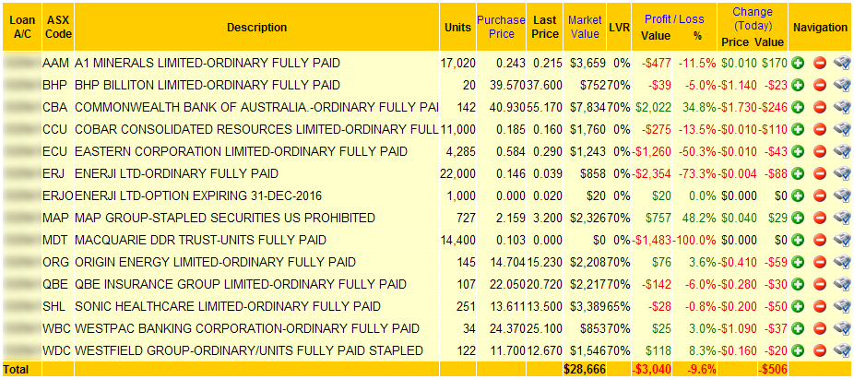Open the news icon for WBC row

point(842,328)
